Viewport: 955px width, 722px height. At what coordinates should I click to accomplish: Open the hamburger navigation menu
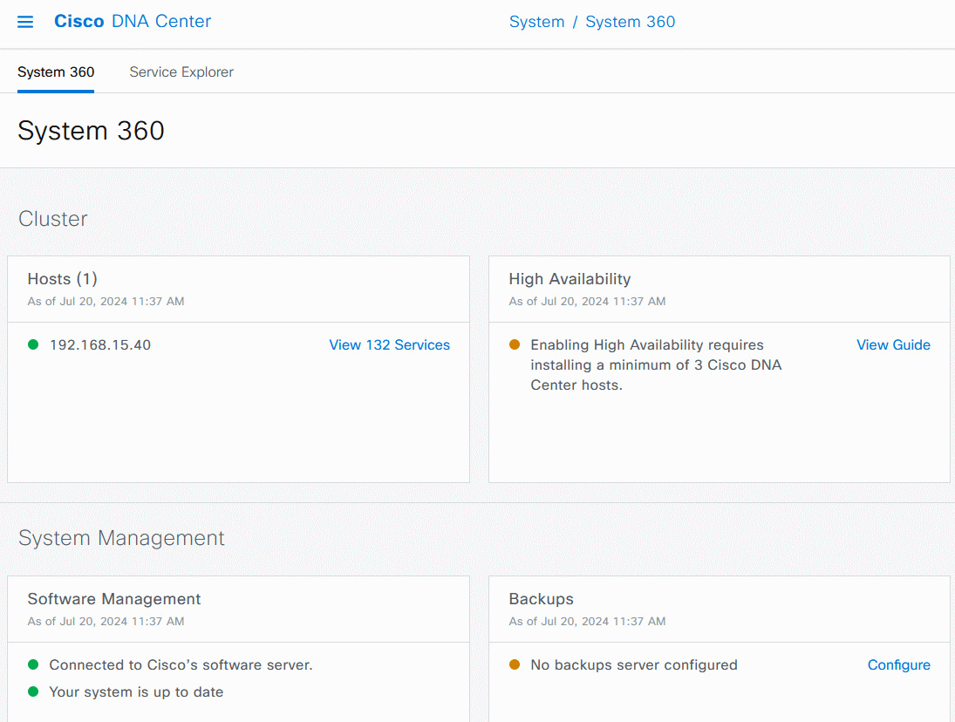pos(25,22)
